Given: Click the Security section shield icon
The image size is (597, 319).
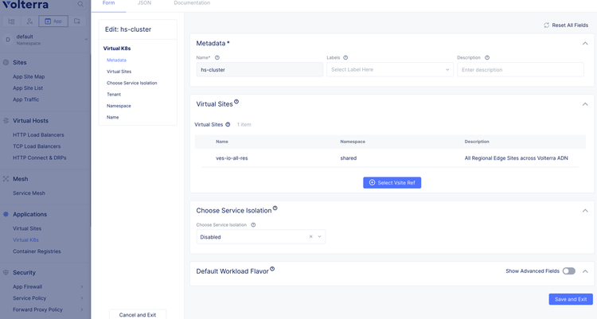Looking at the screenshot, I should click(x=6, y=273).
